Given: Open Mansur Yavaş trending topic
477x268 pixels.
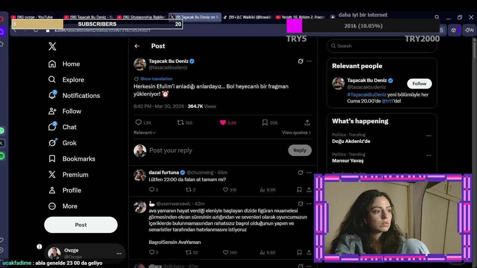Looking at the screenshot, I should click(348, 161).
